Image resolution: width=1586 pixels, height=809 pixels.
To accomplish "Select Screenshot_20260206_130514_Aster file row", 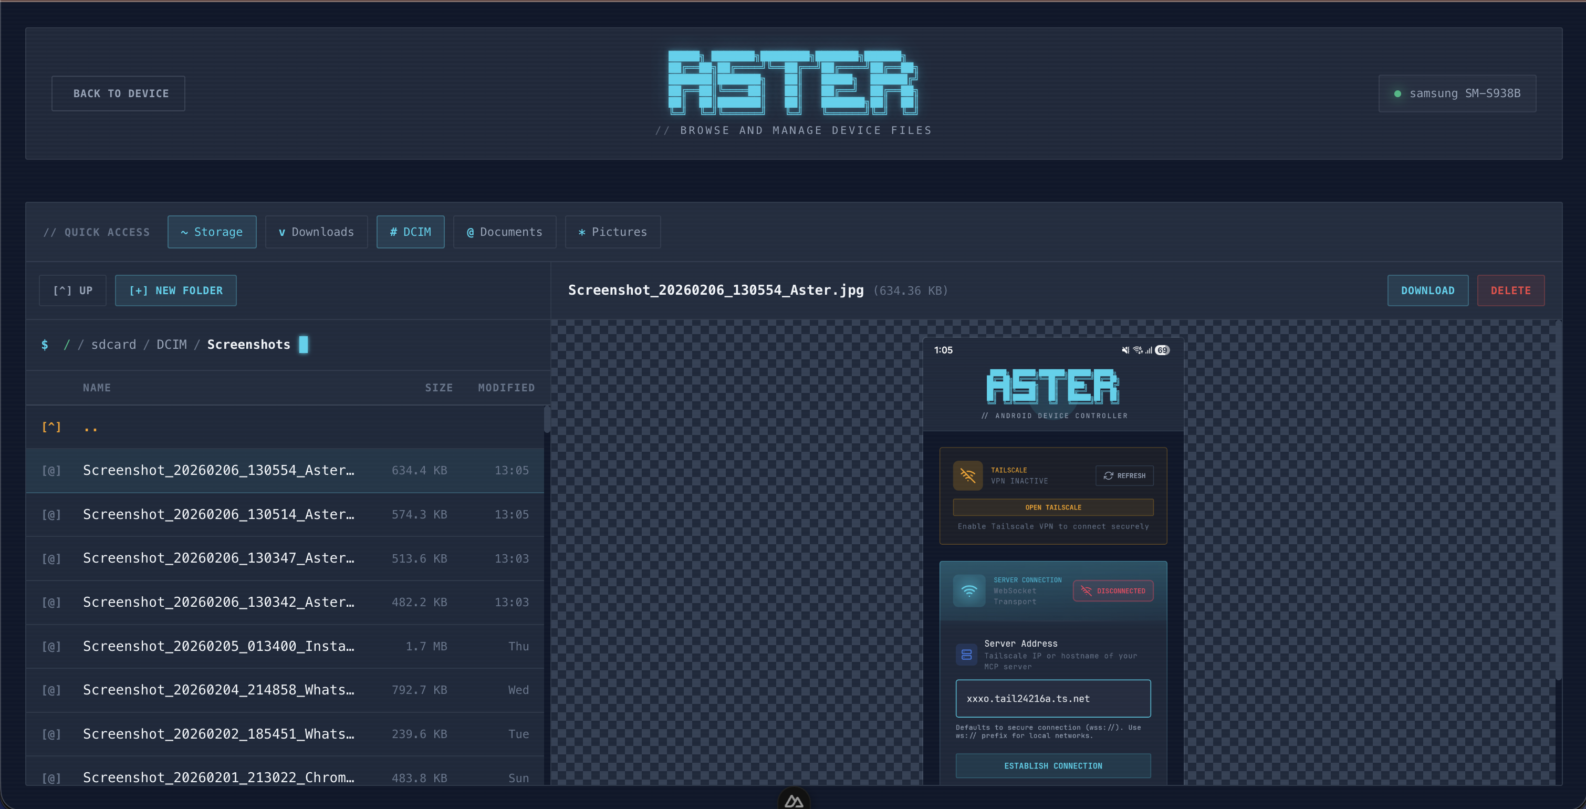I will point(285,515).
